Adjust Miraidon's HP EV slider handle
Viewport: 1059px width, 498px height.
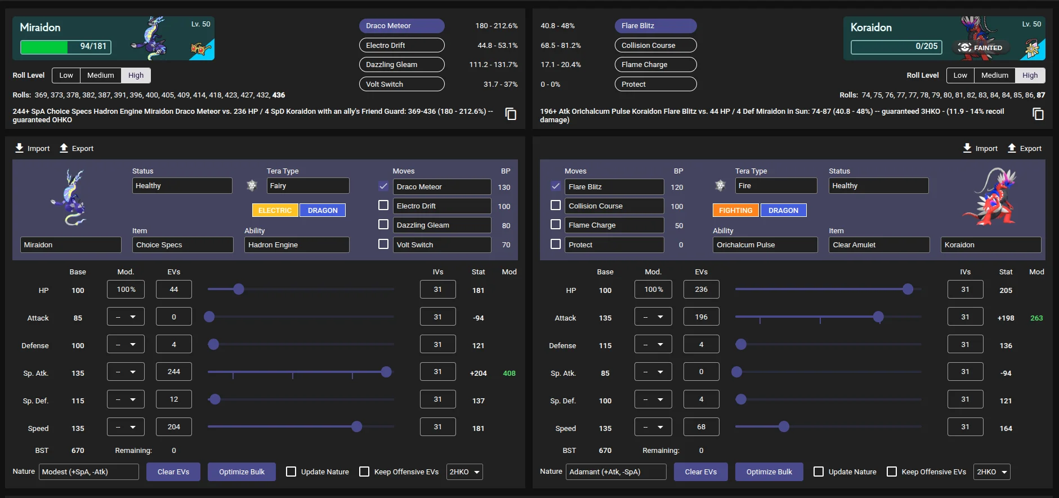[239, 289]
